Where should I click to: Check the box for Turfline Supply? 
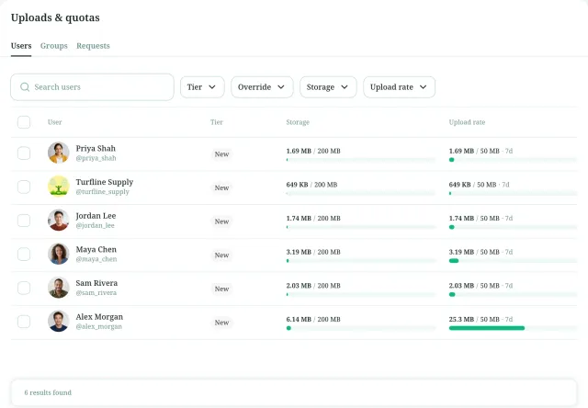click(x=24, y=187)
